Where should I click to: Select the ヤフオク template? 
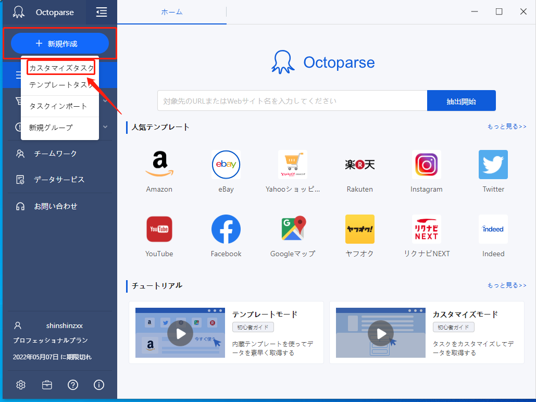pos(359,229)
